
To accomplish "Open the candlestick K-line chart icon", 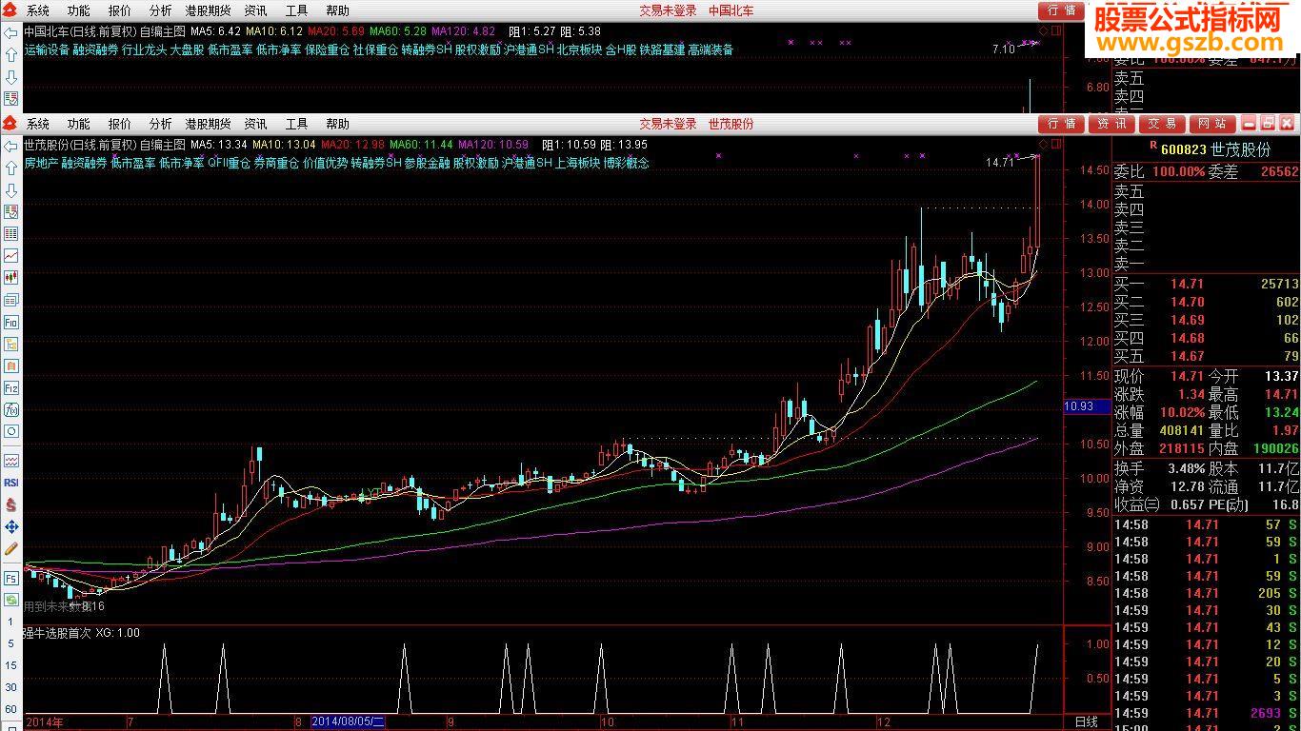I will (x=10, y=277).
